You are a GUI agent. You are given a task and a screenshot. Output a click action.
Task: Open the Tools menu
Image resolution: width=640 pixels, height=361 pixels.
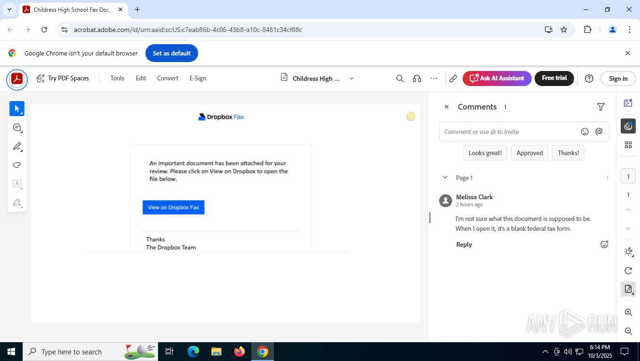click(117, 78)
